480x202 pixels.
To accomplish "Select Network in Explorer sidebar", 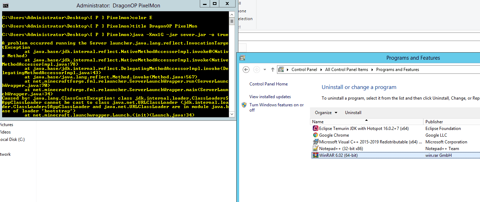I will tap(6, 154).
